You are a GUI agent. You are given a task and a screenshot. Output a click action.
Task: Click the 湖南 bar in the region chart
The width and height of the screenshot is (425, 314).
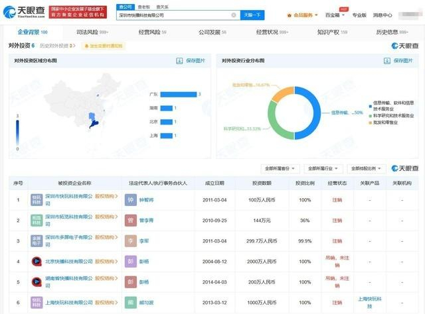pos(167,108)
